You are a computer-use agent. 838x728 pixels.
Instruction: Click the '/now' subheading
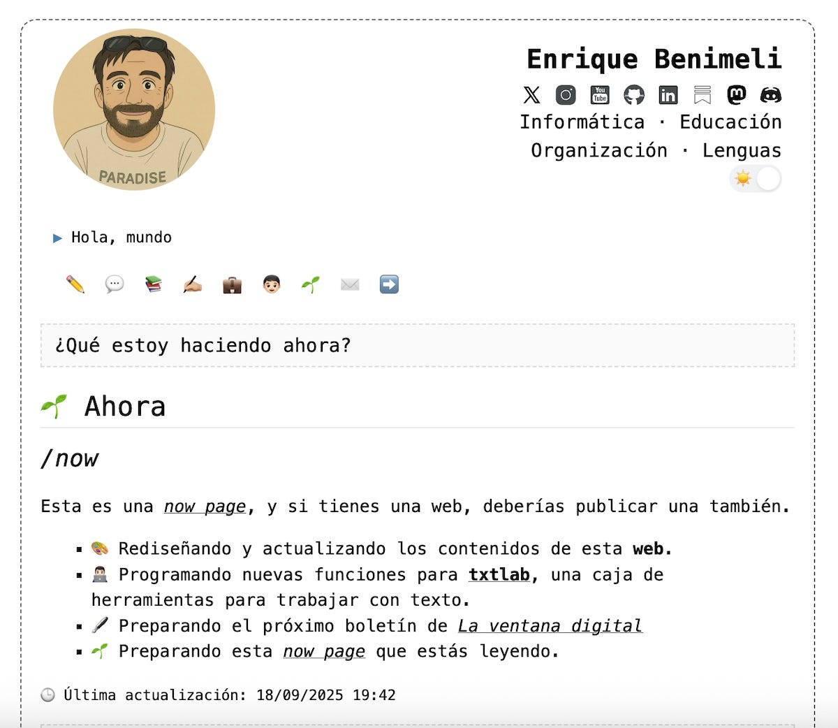click(x=69, y=458)
